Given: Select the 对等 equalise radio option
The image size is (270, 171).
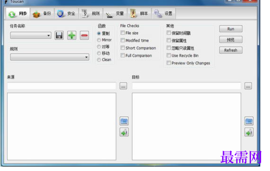Looking at the screenshot, I should click(99, 46).
